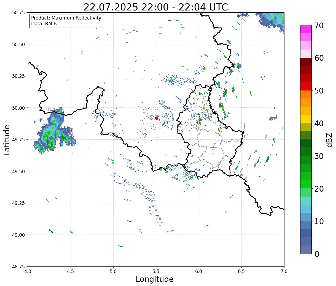
Task: Click the colorbar tick label 0
Action: coord(316,254)
